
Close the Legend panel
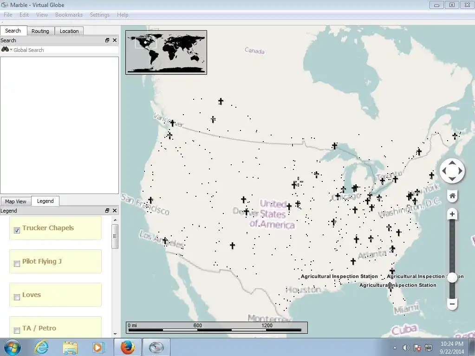(x=115, y=211)
